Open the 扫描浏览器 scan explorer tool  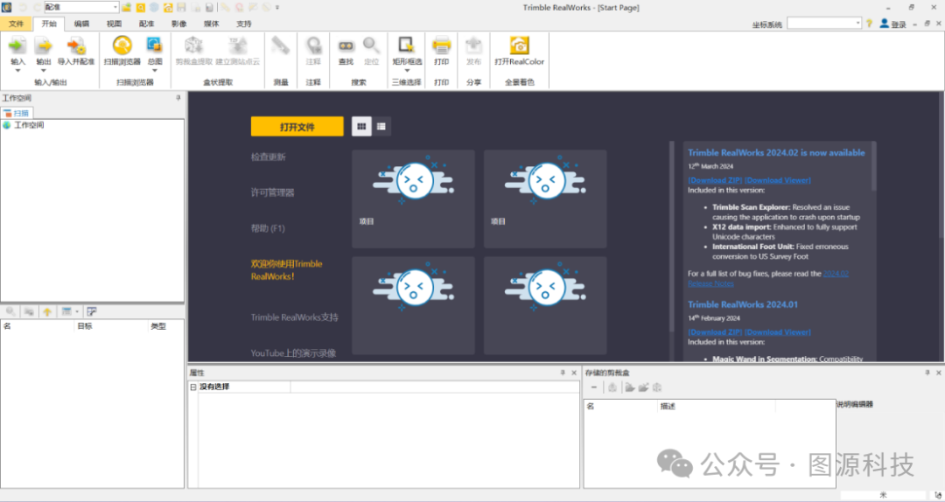click(122, 45)
